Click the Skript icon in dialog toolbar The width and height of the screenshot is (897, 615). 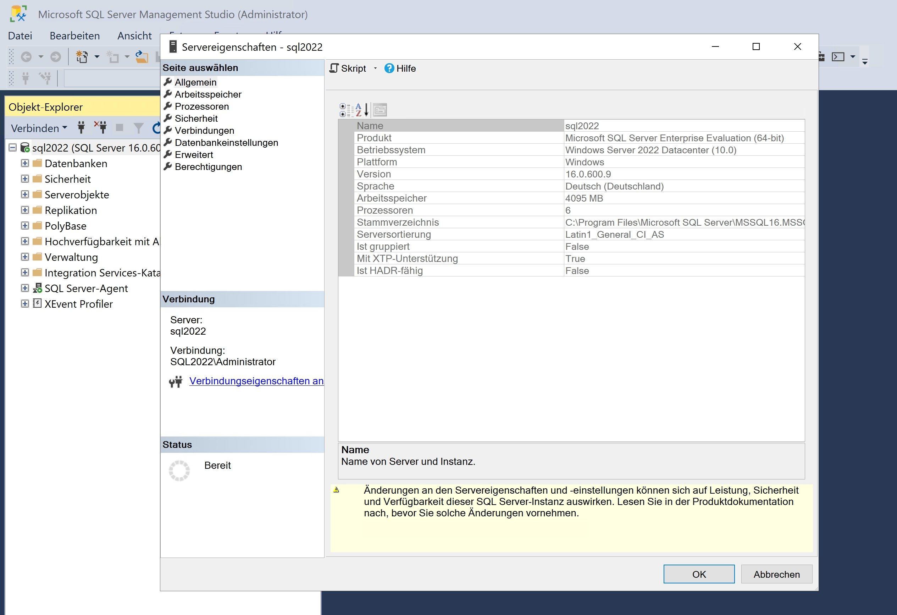click(x=334, y=68)
